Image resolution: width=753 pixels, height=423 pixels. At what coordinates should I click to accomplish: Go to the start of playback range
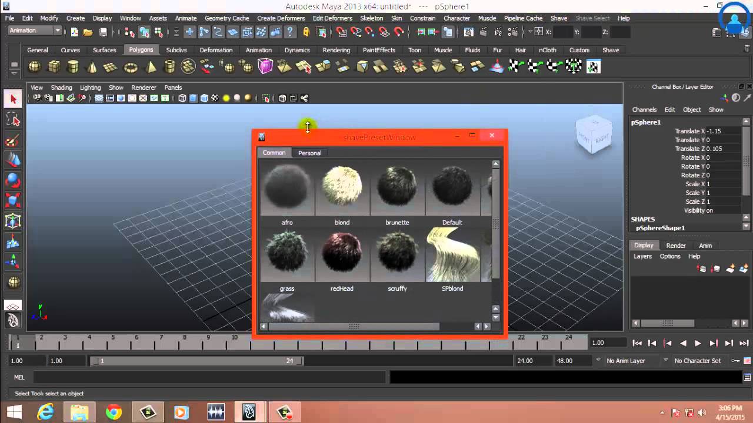tap(637, 343)
